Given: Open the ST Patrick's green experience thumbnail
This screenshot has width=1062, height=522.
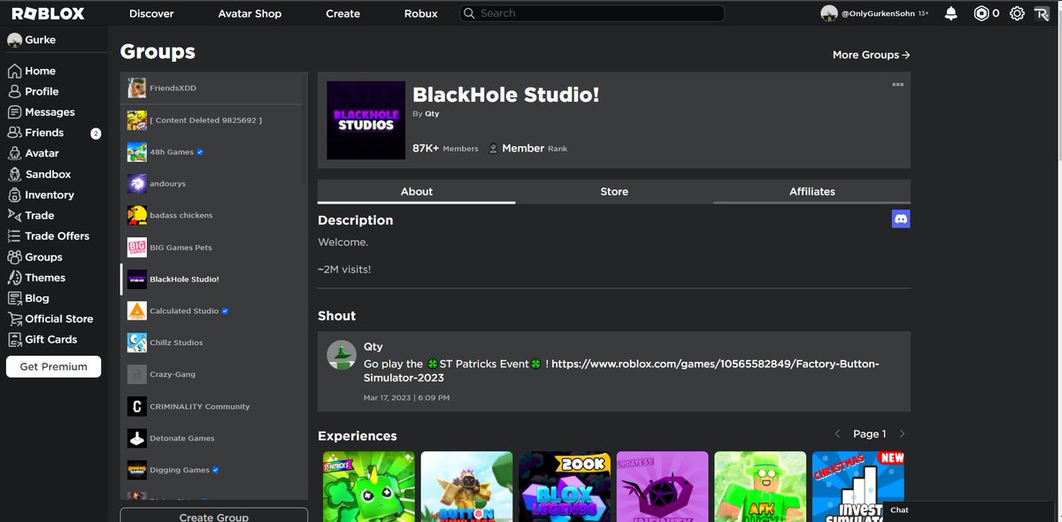Looking at the screenshot, I should [368, 487].
